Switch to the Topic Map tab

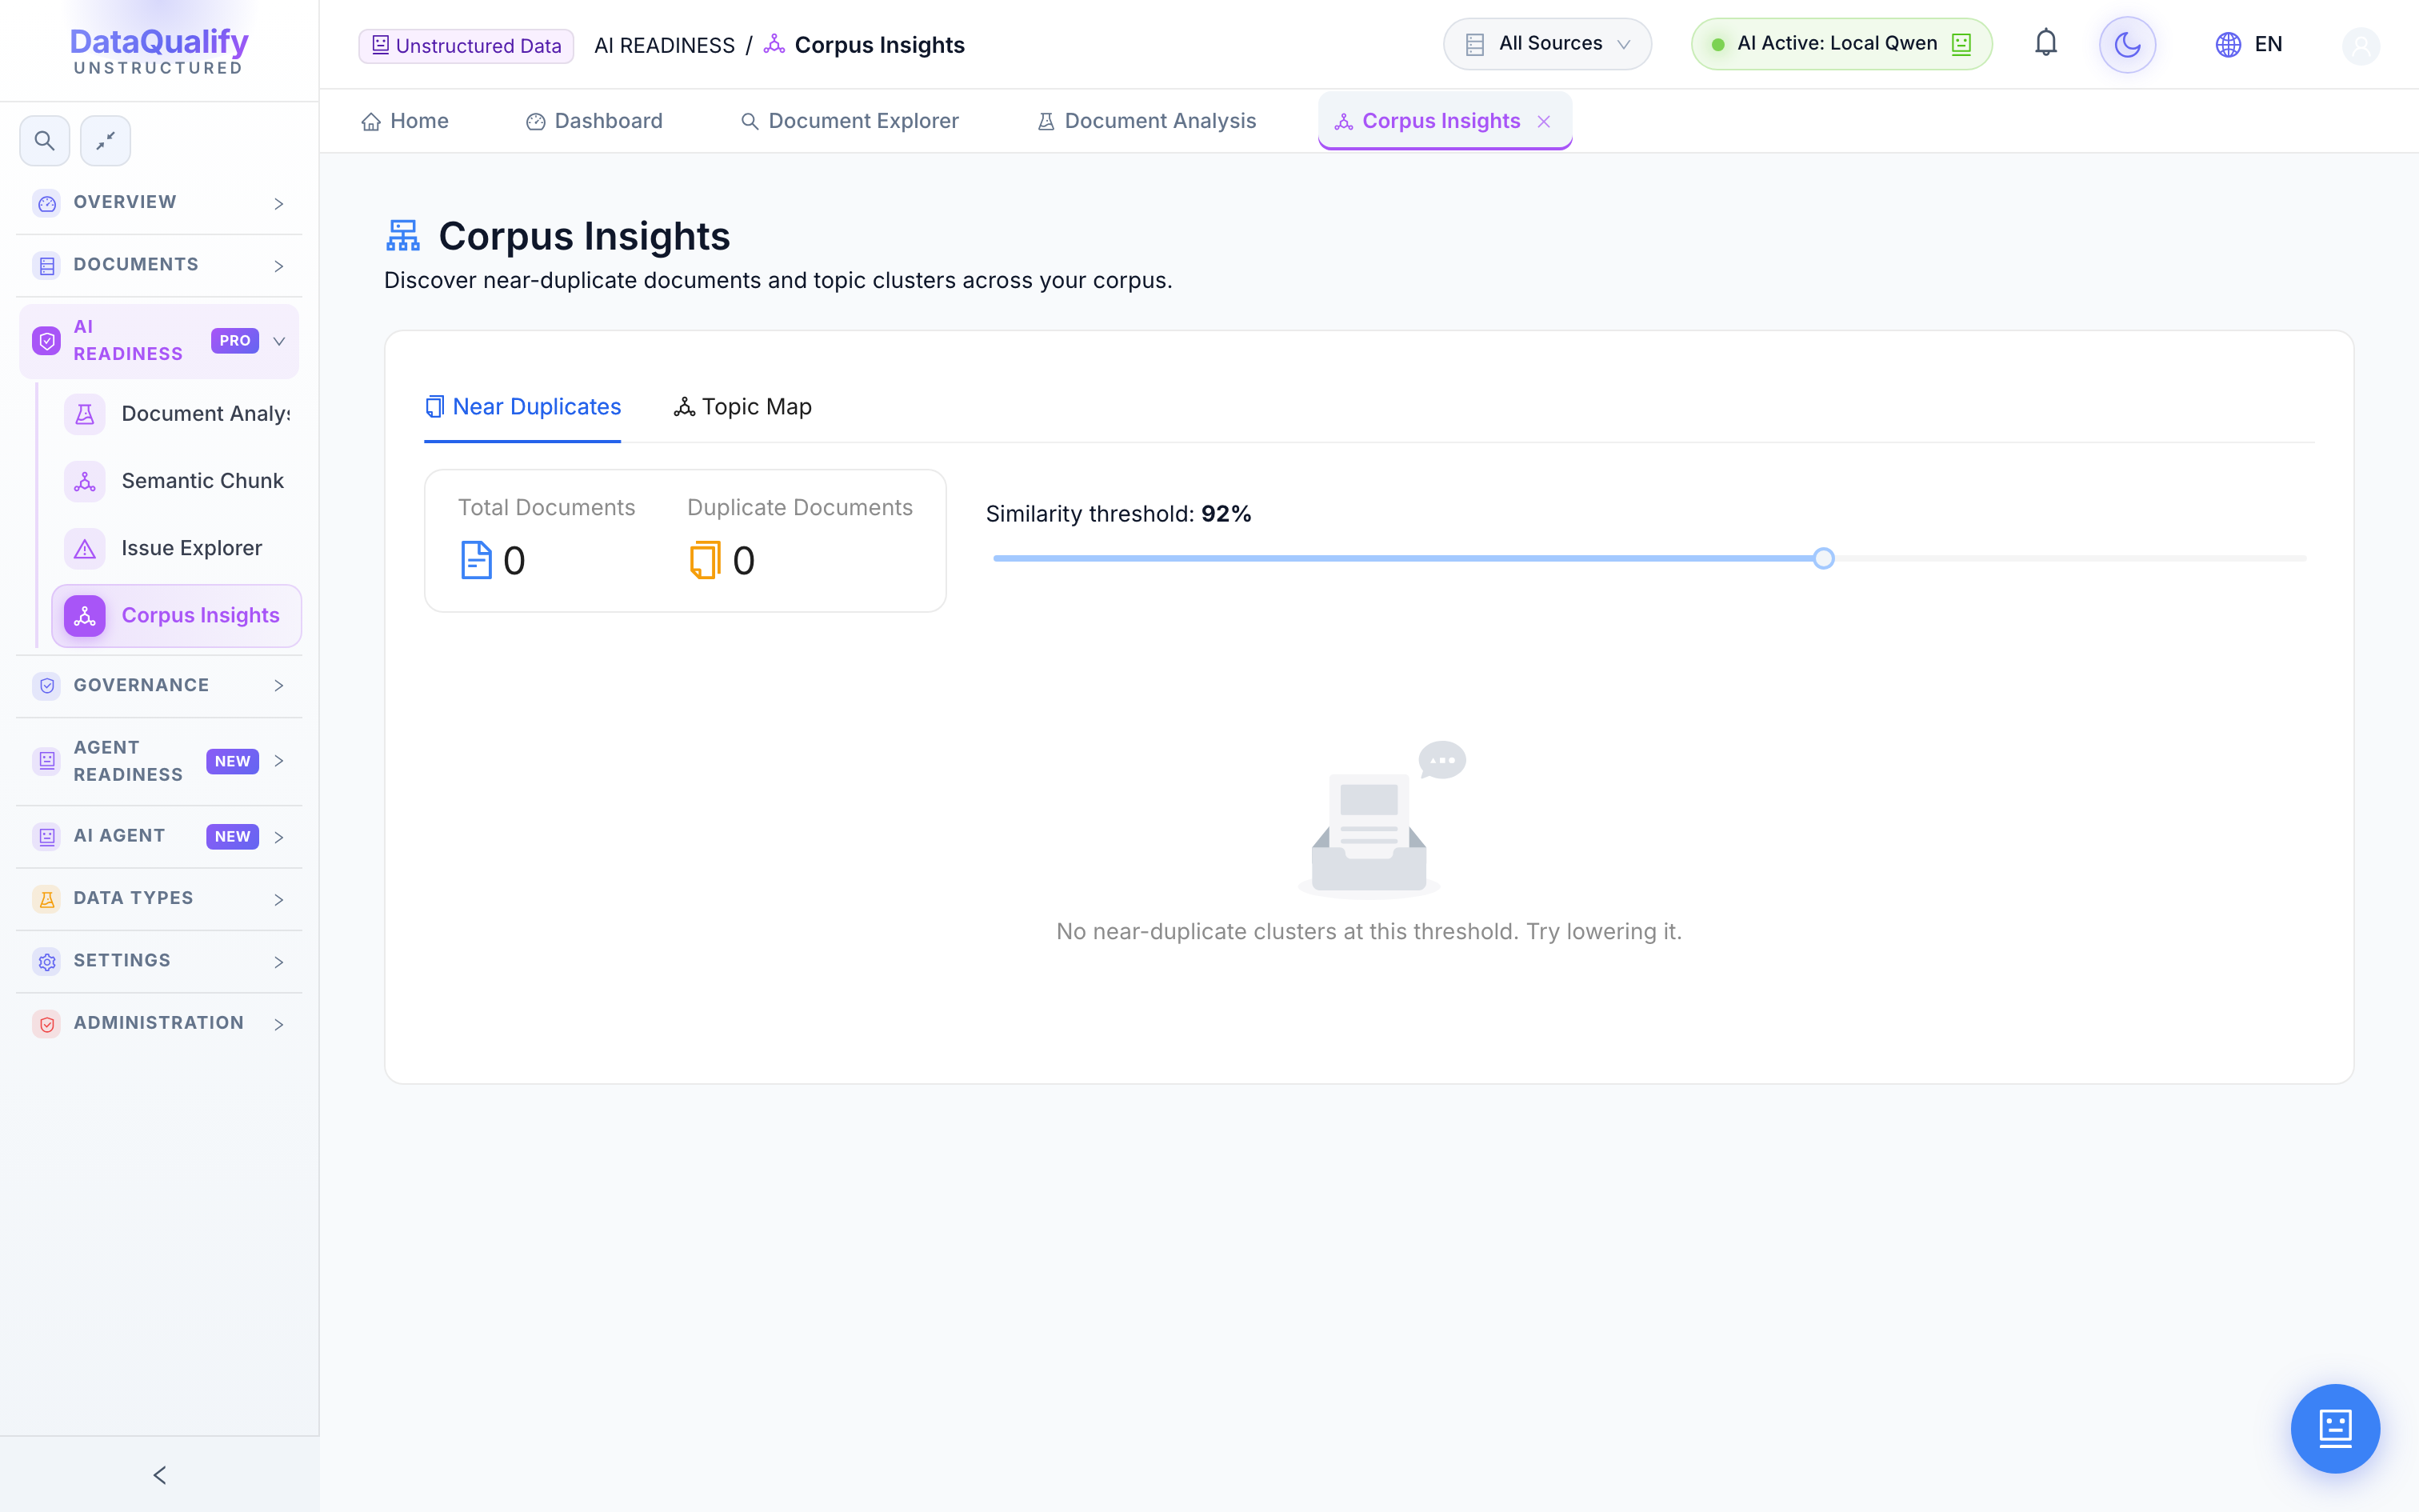click(742, 407)
